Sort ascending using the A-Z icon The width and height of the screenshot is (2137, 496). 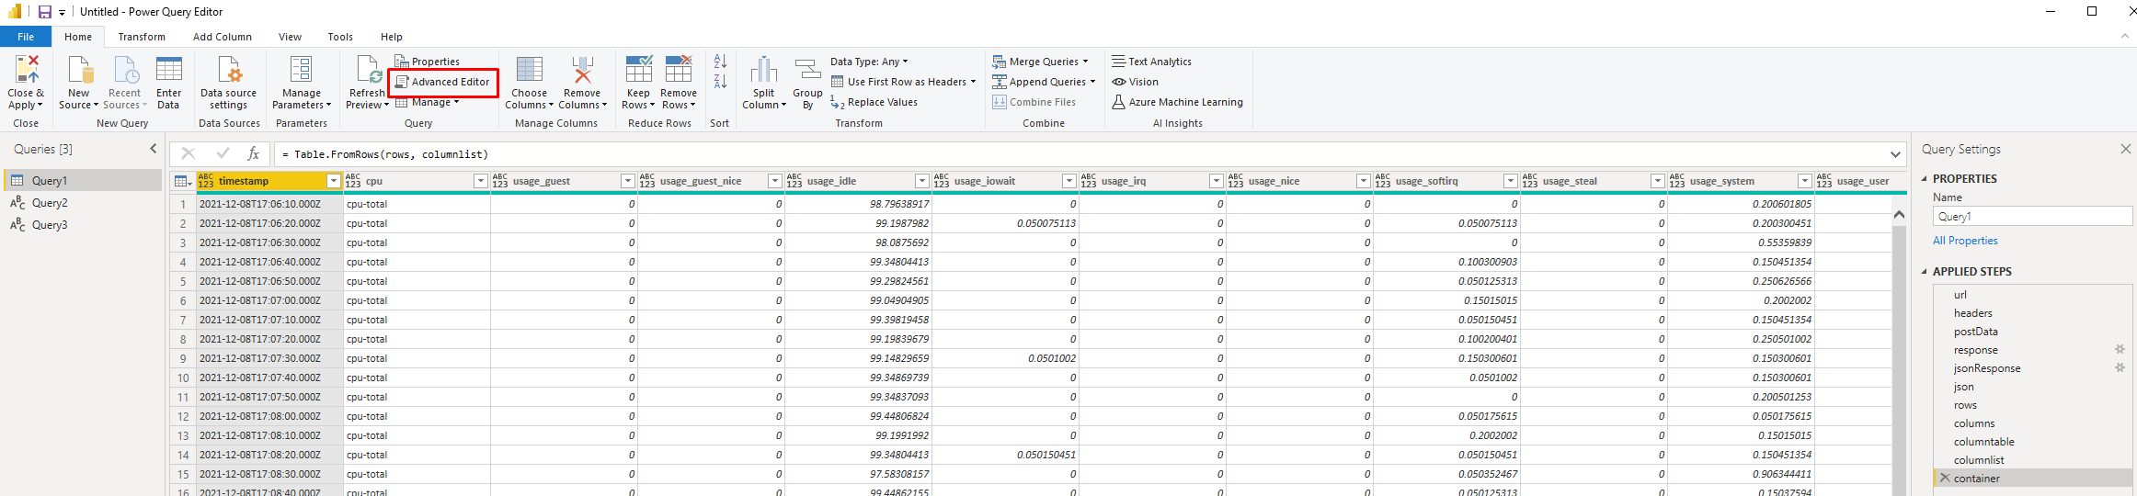tap(720, 62)
